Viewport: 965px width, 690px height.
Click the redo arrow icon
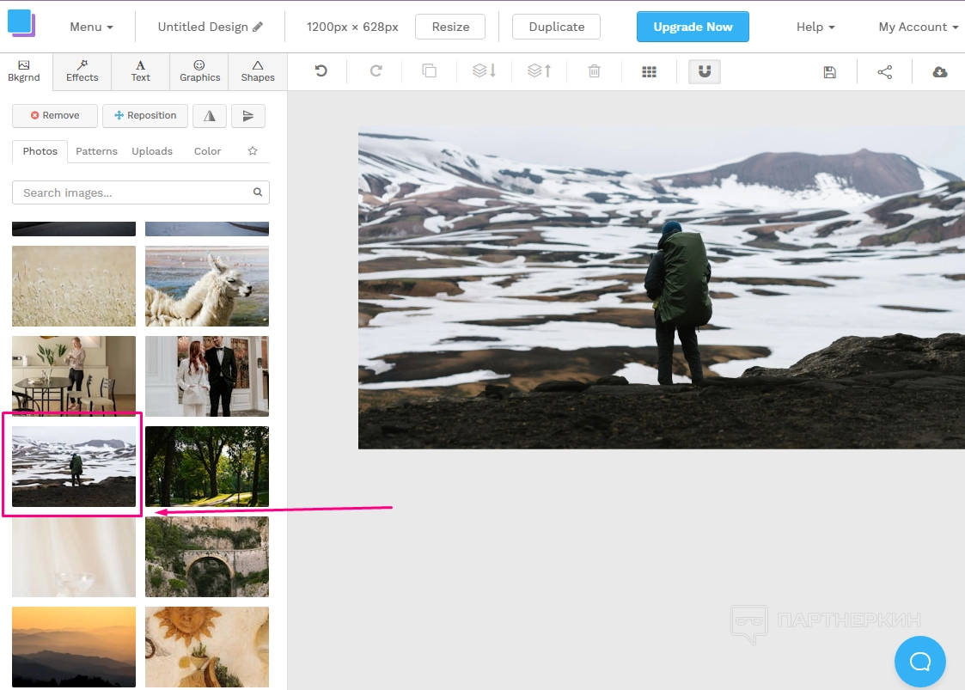[x=376, y=71]
